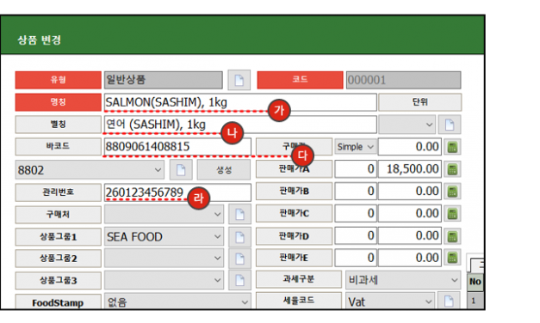Click the 관리번호 label button
Image resolution: width=540 pixels, height=323 pixels.
[x=59, y=192]
